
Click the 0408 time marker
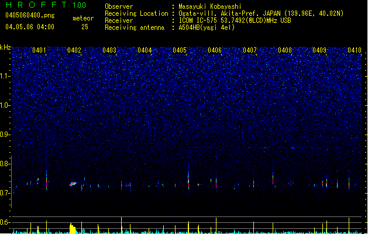(285, 50)
